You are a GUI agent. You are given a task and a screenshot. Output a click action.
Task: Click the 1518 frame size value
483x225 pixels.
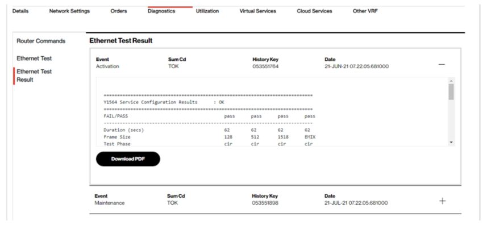click(x=283, y=137)
